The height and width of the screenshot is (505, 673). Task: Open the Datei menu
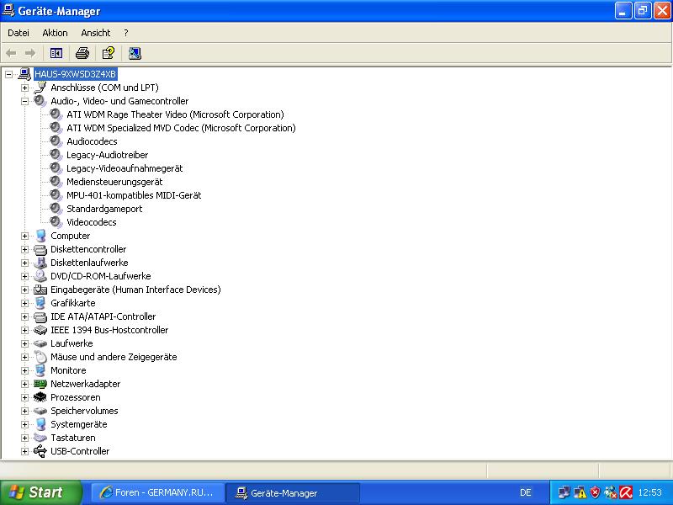19,33
